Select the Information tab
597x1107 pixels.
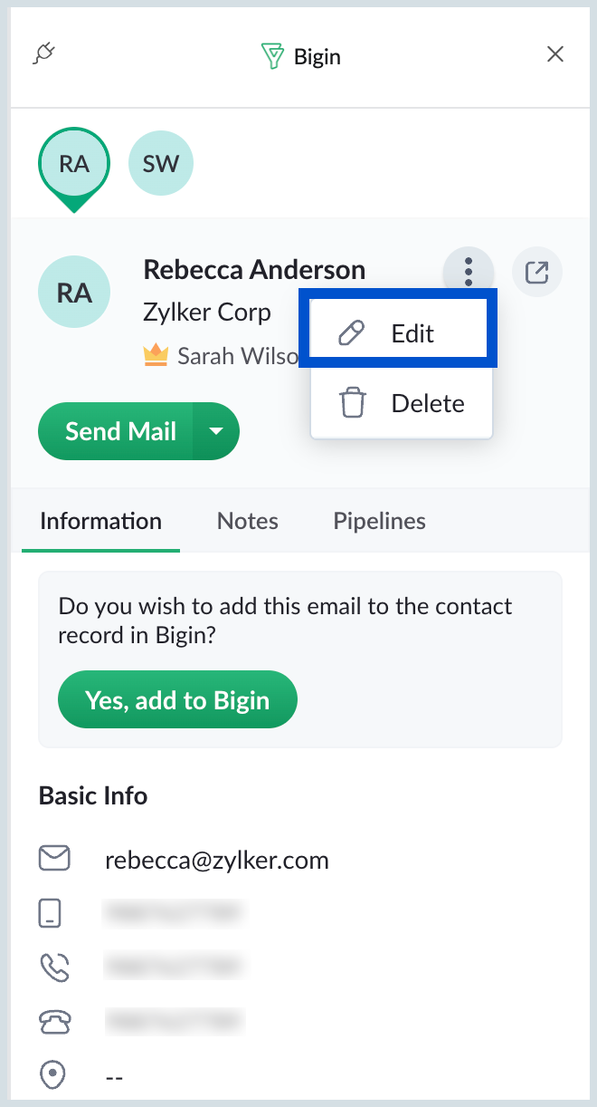pos(100,521)
